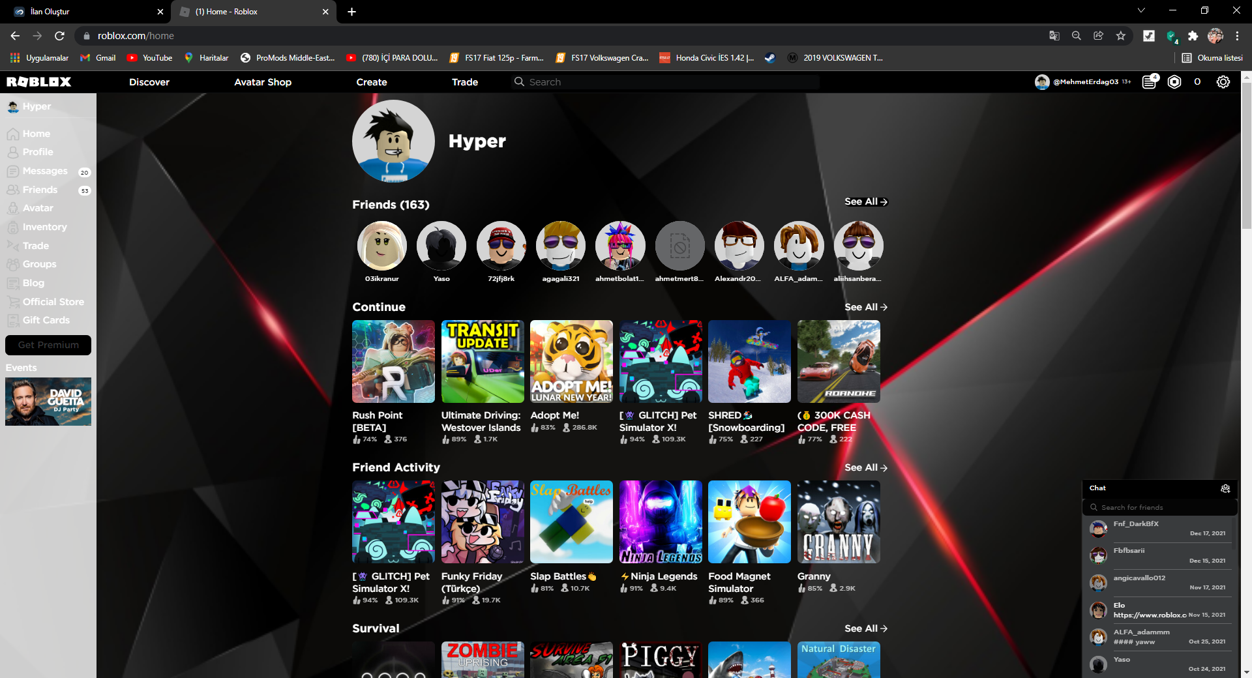Open the Steam bookmark icon
Screen dimensions: 1252x678
point(770,58)
